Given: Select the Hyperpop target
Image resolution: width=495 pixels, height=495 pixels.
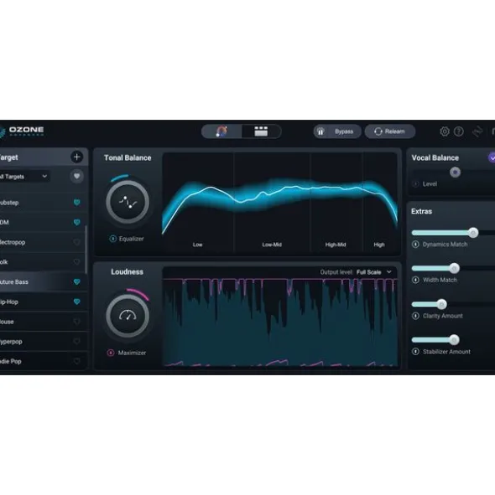Looking at the screenshot, I should click(43, 341).
